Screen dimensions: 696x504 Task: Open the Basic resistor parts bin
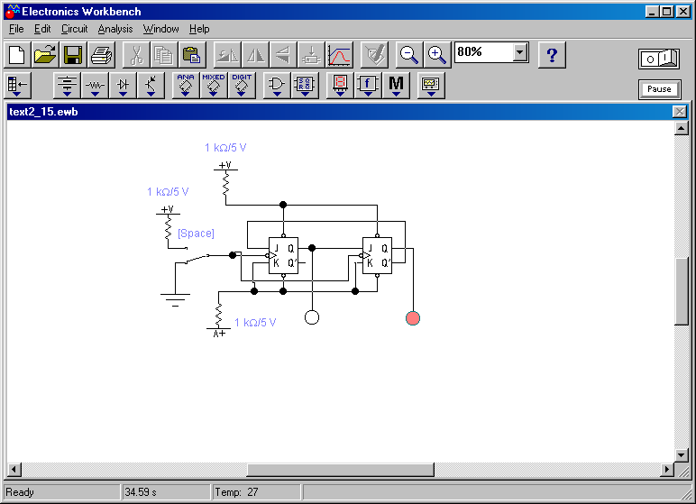(x=95, y=86)
